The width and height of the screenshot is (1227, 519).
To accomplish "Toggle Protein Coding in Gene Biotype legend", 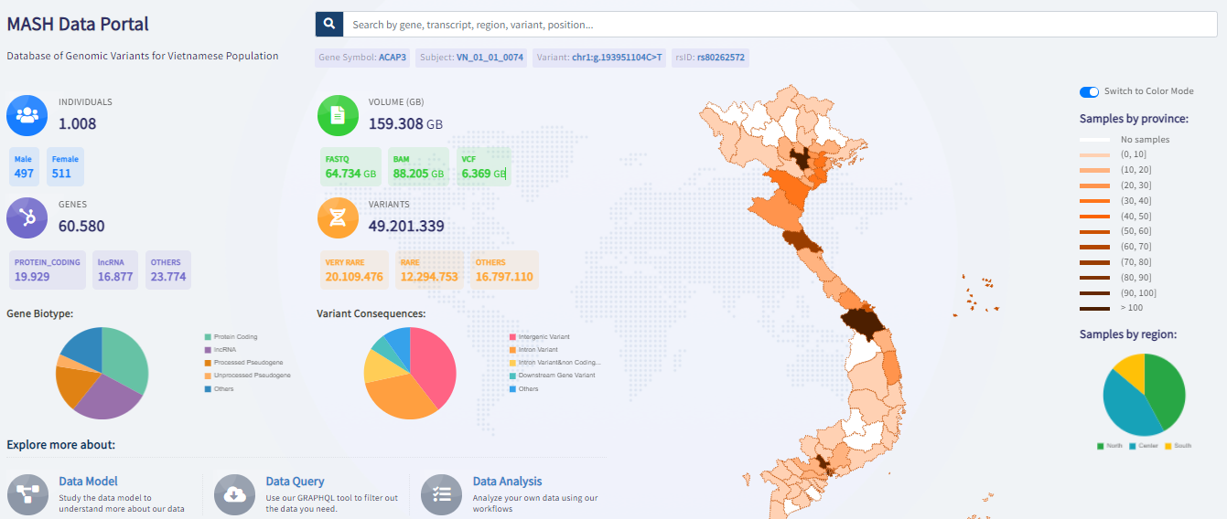I will click(234, 337).
